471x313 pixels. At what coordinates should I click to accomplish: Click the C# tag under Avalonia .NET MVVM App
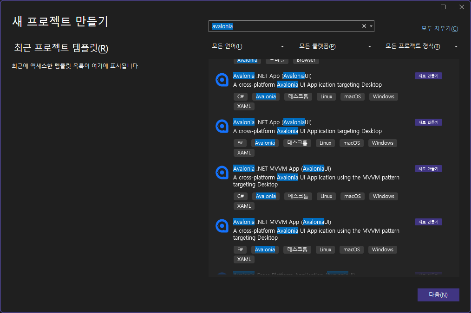[241, 196]
